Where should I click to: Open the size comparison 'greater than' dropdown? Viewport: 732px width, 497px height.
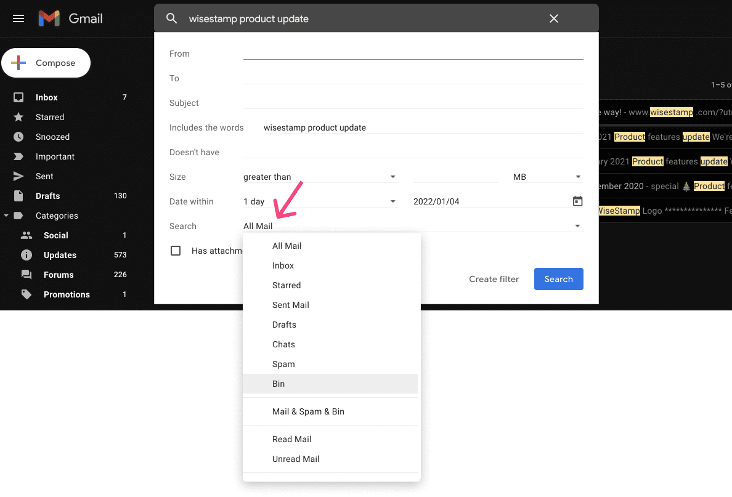319,177
